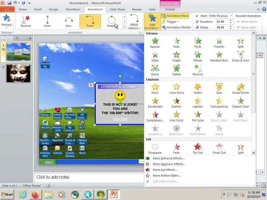Open Effect Options dropdown

(134, 22)
